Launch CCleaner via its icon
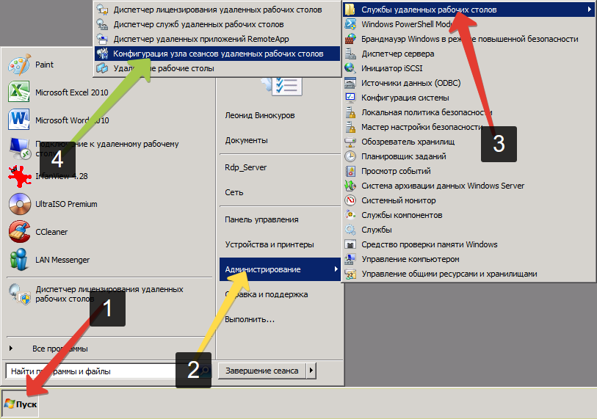Screen dimensions: 597x419 pyautogui.click(x=20, y=232)
